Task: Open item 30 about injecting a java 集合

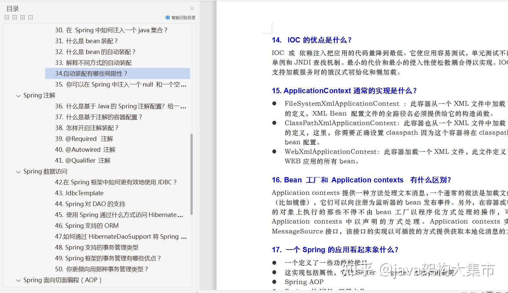Action: 111,30
